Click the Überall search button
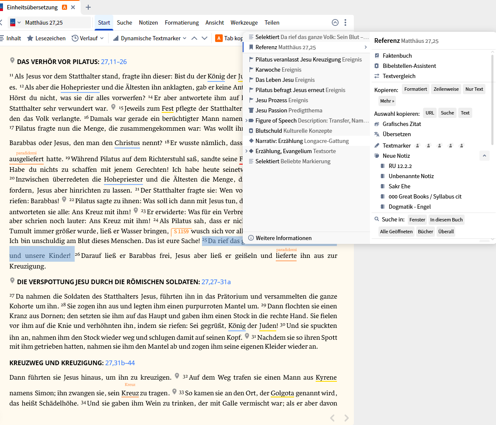The image size is (496, 425). (x=446, y=232)
